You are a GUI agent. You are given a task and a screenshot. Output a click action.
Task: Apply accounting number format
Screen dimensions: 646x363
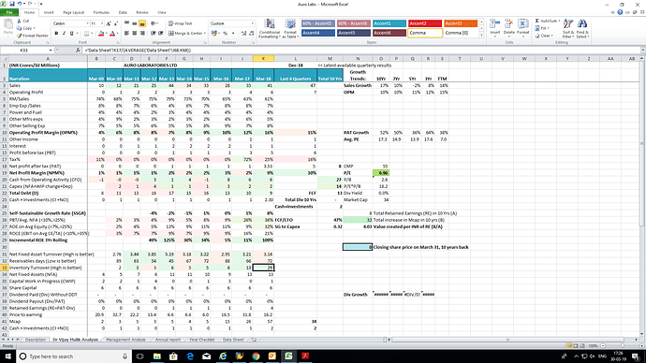(x=214, y=34)
